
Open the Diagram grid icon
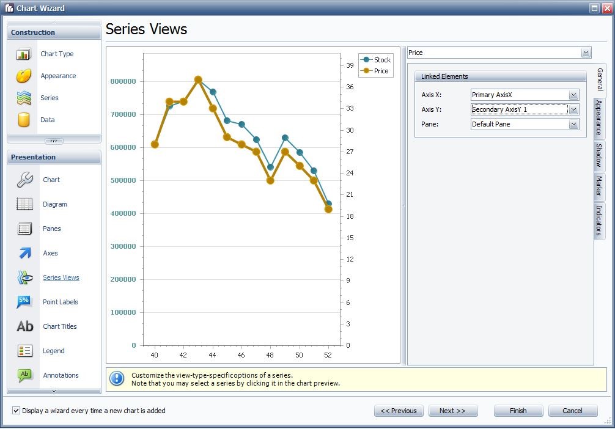pyautogui.click(x=24, y=204)
